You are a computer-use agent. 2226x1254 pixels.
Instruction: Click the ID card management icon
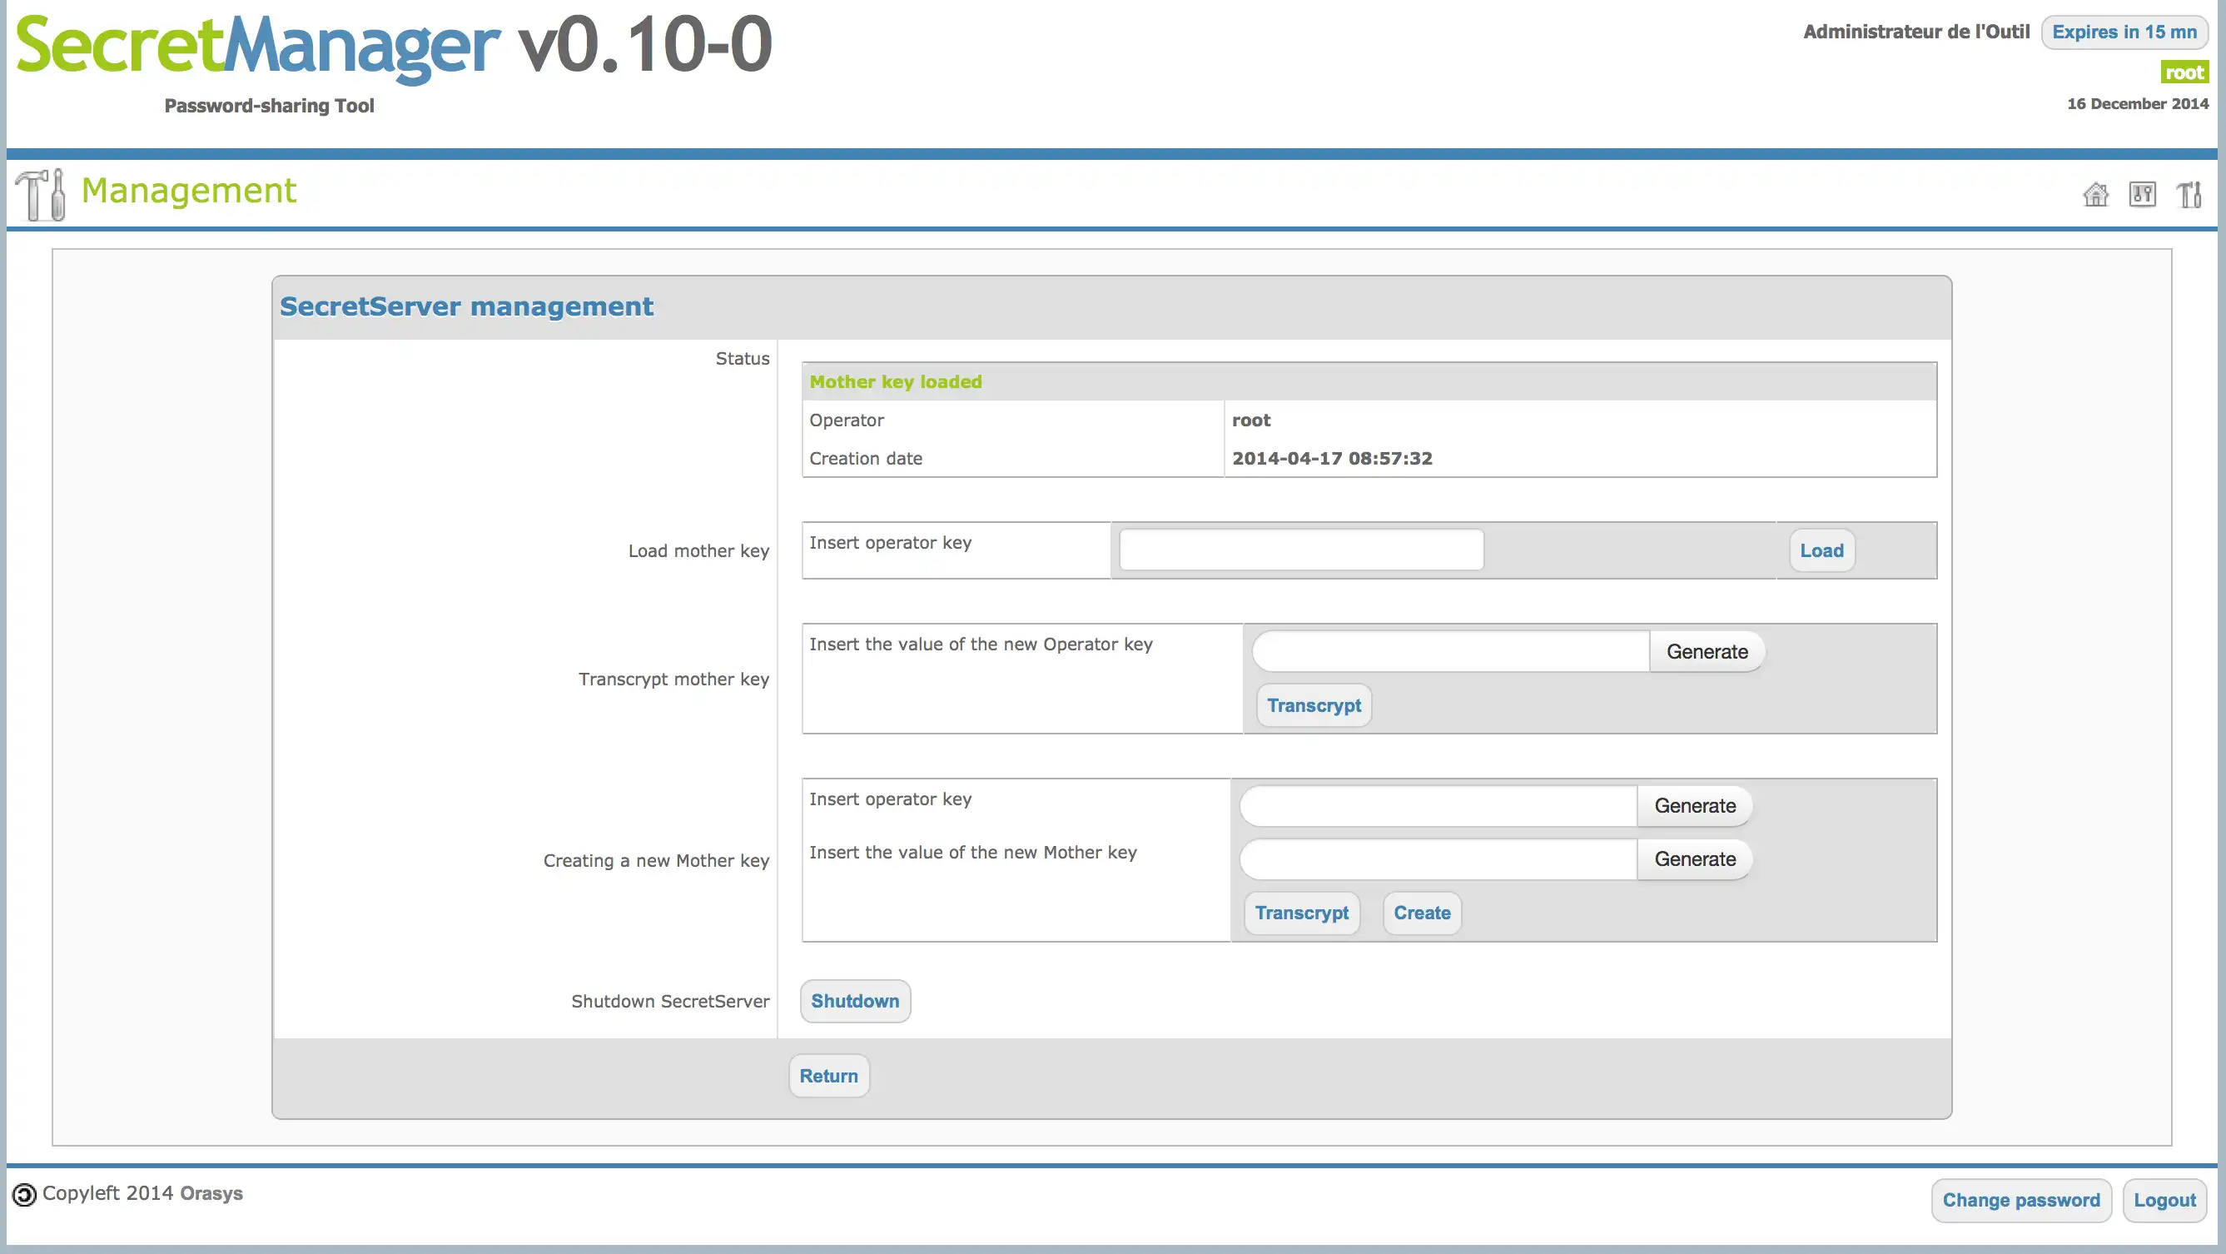pos(2144,192)
